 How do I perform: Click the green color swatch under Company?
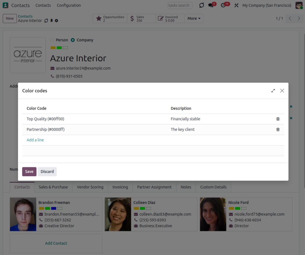tap(59, 48)
